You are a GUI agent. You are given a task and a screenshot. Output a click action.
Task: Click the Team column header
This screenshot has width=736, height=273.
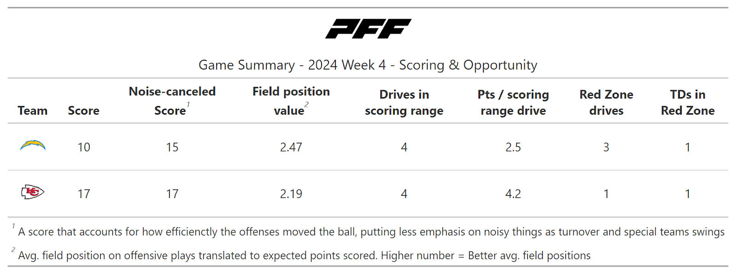(33, 110)
